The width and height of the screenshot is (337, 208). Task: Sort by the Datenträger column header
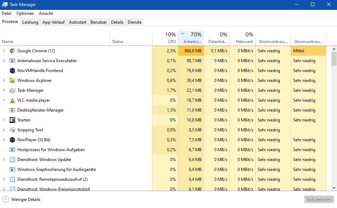click(x=217, y=38)
